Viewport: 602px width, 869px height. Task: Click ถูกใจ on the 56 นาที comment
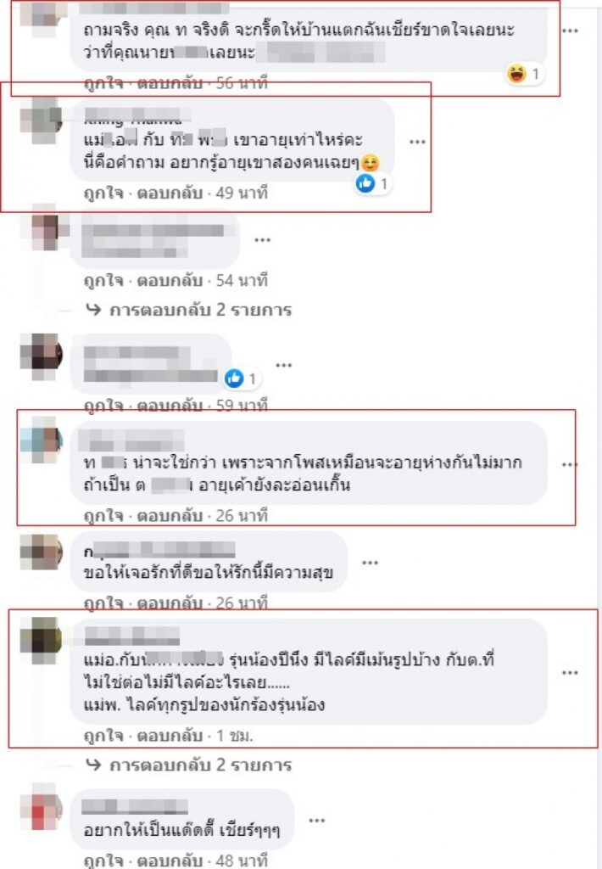(x=103, y=83)
